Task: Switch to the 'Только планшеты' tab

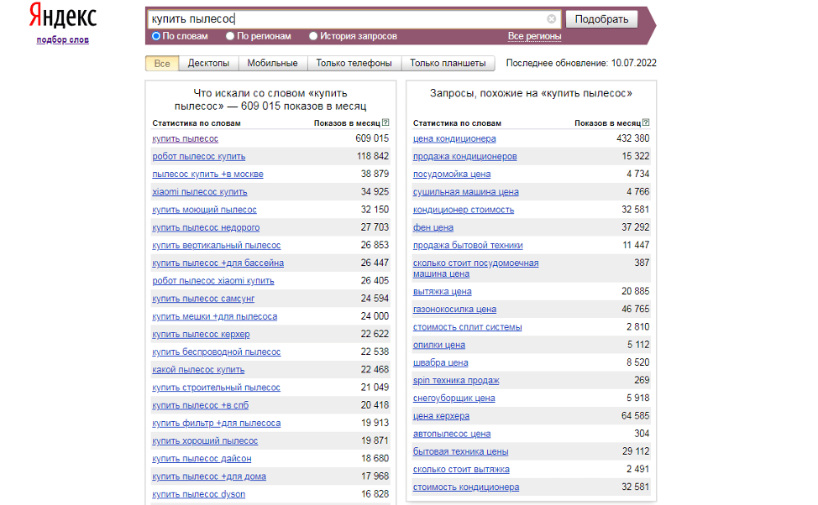Action: tap(448, 63)
